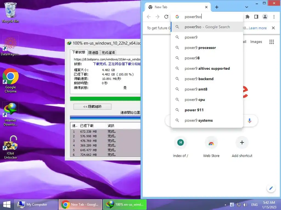Screen dimensions: 281x210
Task: Click the 隱藏細節 button in IDM
Action: pos(92,107)
